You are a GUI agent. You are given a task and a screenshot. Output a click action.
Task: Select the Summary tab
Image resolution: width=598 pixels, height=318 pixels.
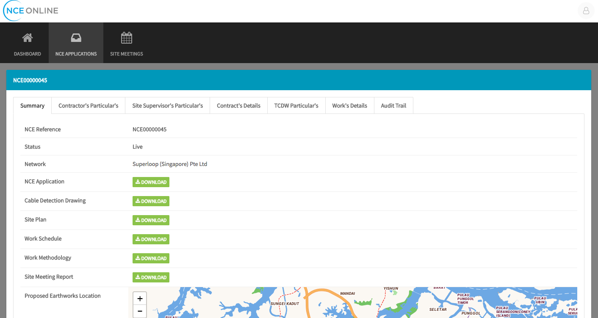pyautogui.click(x=32, y=105)
